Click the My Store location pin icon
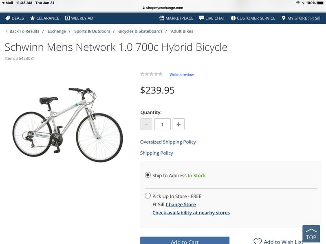326x244 pixels. [x=284, y=18]
